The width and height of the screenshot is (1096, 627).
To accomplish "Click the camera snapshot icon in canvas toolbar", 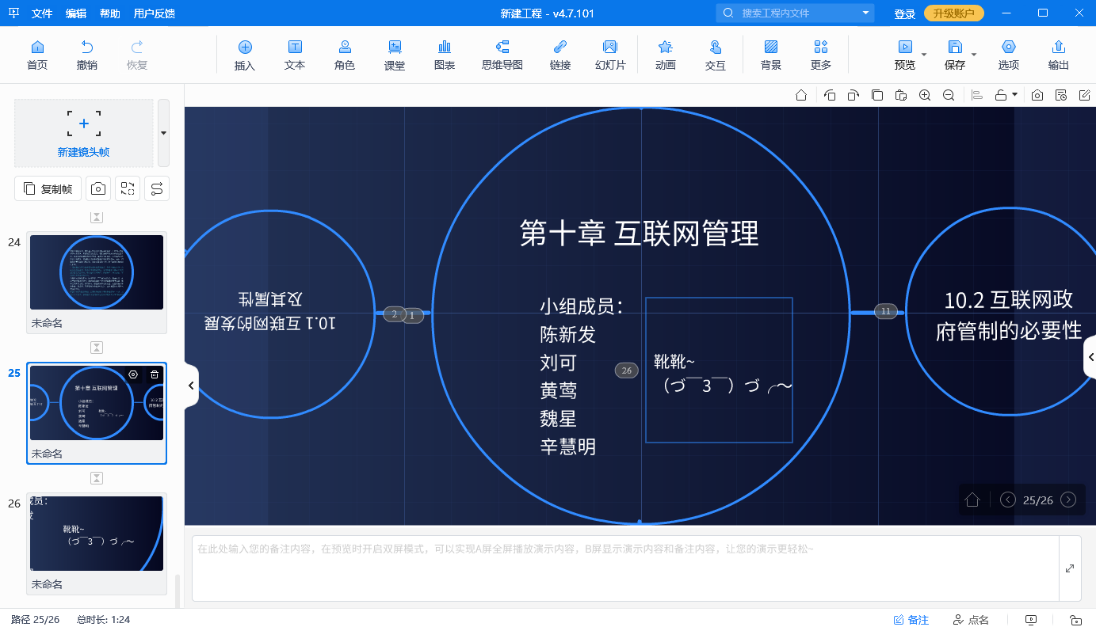I will pyautogui.click(x=1037, y=95).
